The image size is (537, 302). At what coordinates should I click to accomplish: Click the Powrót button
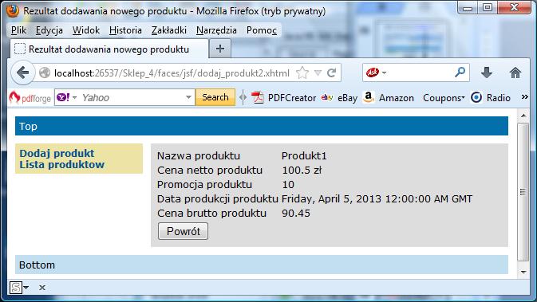click(x=183, y=231)
